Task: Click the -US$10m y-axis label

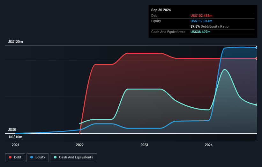Action: (15, 137)
